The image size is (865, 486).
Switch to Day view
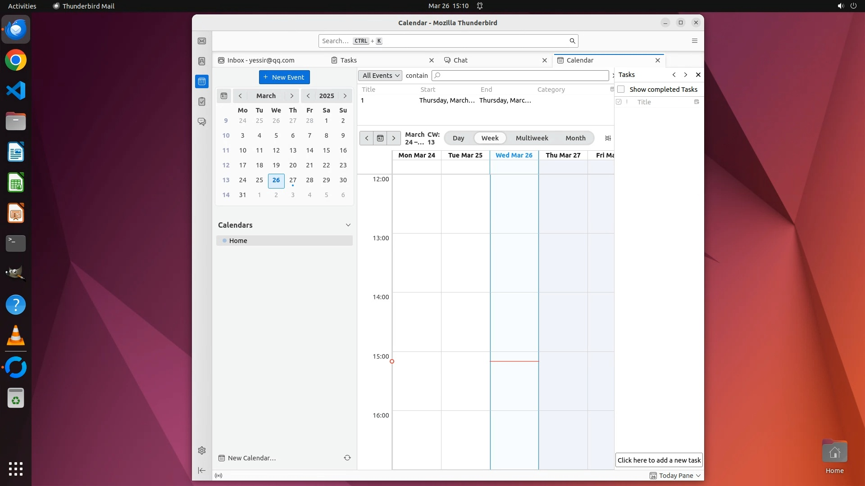coord(458,138)
